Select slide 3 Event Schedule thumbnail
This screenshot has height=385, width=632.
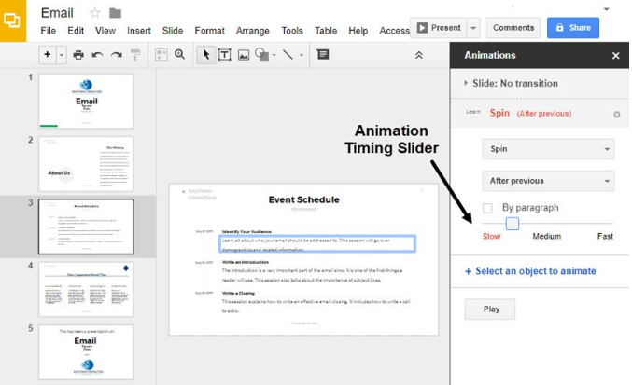(x=86, y=227)
